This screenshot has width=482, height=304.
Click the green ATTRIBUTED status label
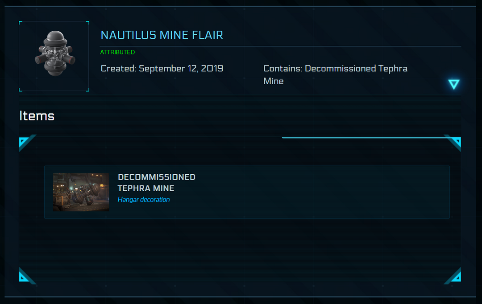(x=117, y=52)
